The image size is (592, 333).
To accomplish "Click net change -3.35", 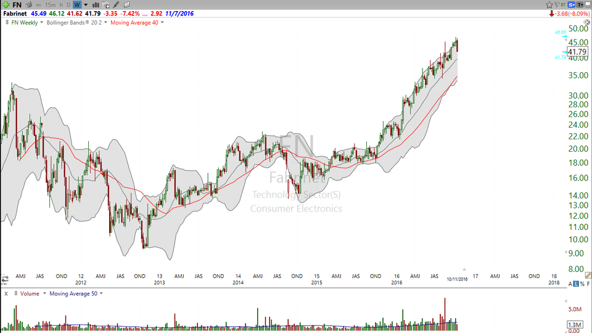I will pos(110,14).
